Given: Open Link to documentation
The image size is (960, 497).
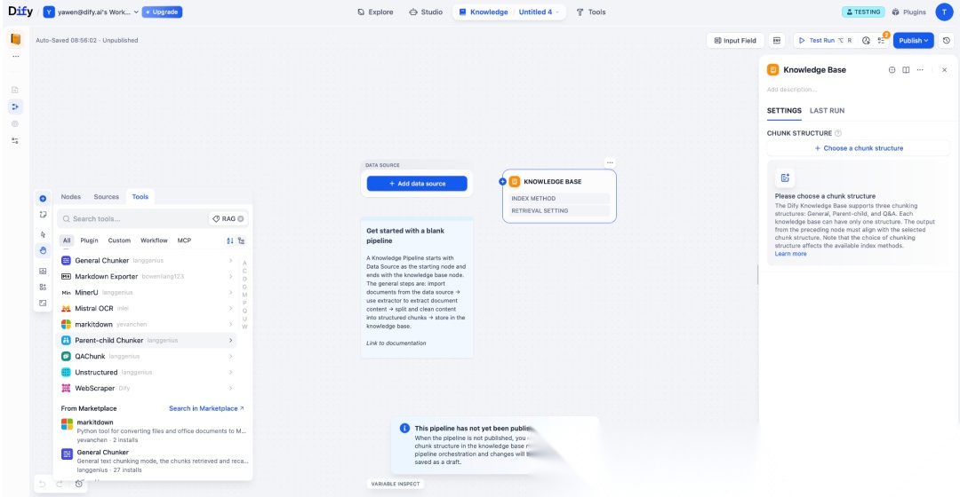Looking at the screenshot, I should 396,343.
